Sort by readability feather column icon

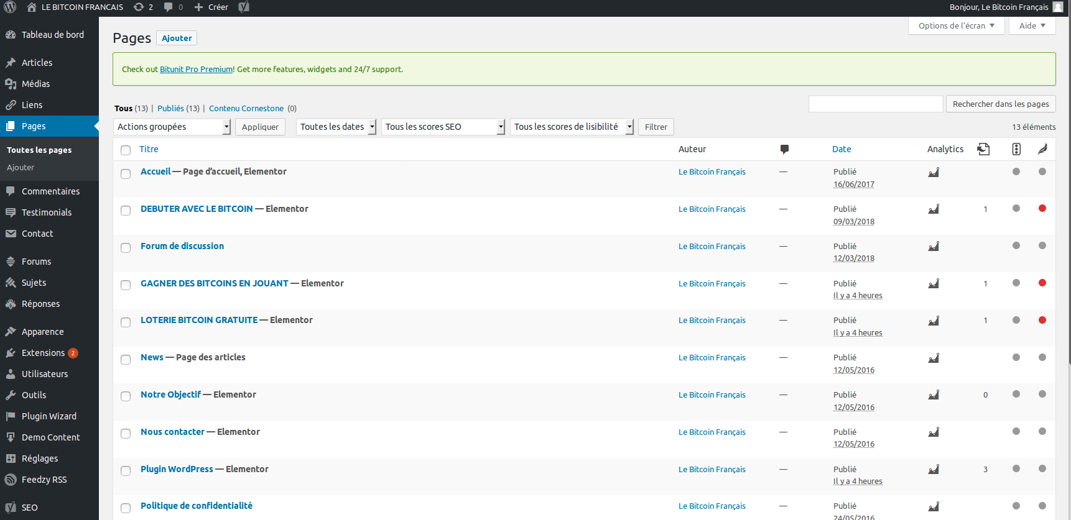[1043, 149]
